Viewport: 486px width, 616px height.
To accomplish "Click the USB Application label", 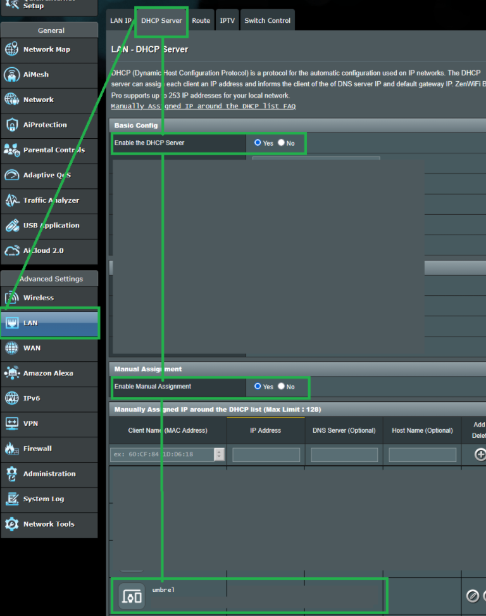I will click(x=51, y=225).
